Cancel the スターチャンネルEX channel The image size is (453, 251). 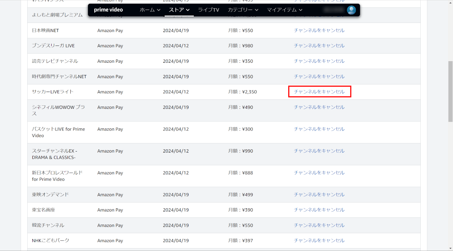pos(319,151)
